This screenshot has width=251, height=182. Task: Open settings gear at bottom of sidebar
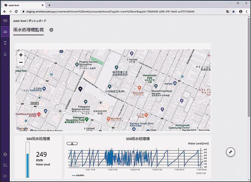[x=5, y=154]
